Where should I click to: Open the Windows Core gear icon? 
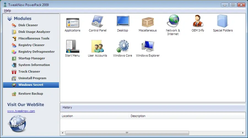coord(123,47)
